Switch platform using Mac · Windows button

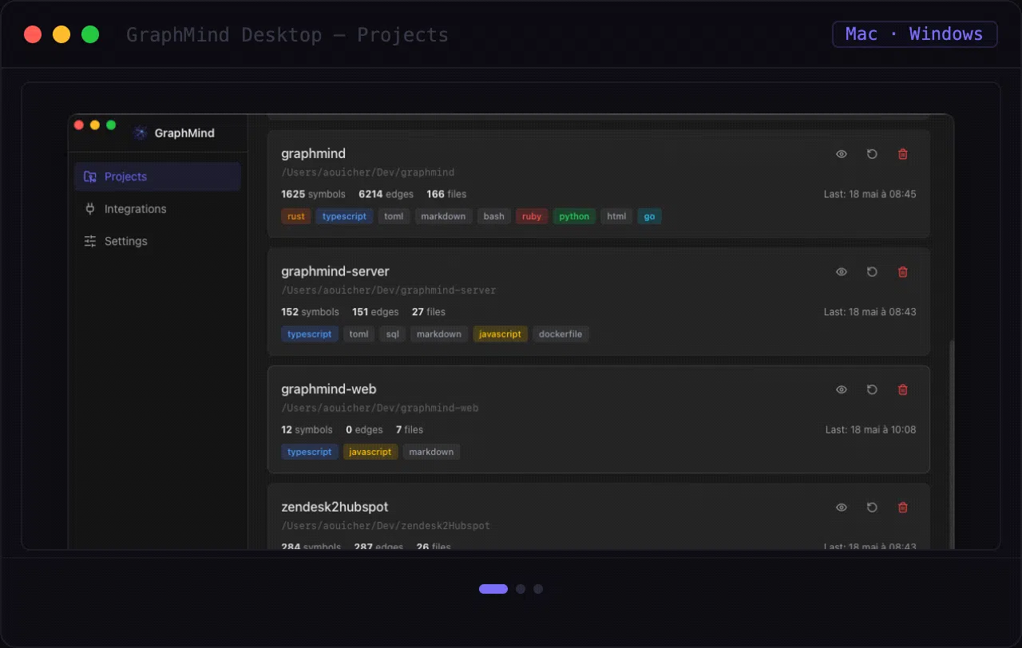(914, 34)
